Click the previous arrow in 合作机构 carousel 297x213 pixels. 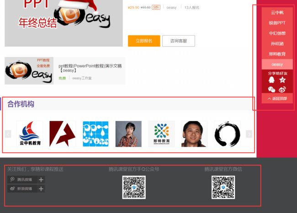(x=8, y=134)
